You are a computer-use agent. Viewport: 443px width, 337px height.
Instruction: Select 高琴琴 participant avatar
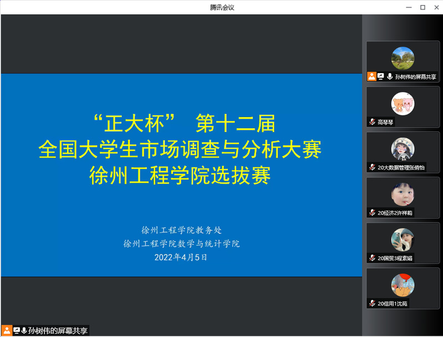pos(403,104)
